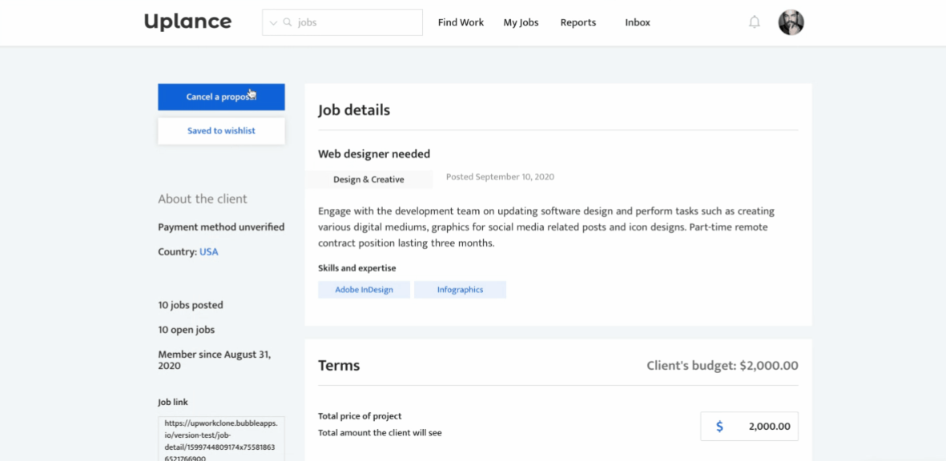The image size is (946, 461).
Task: Open the Inbox
Action: click(638, 22)
